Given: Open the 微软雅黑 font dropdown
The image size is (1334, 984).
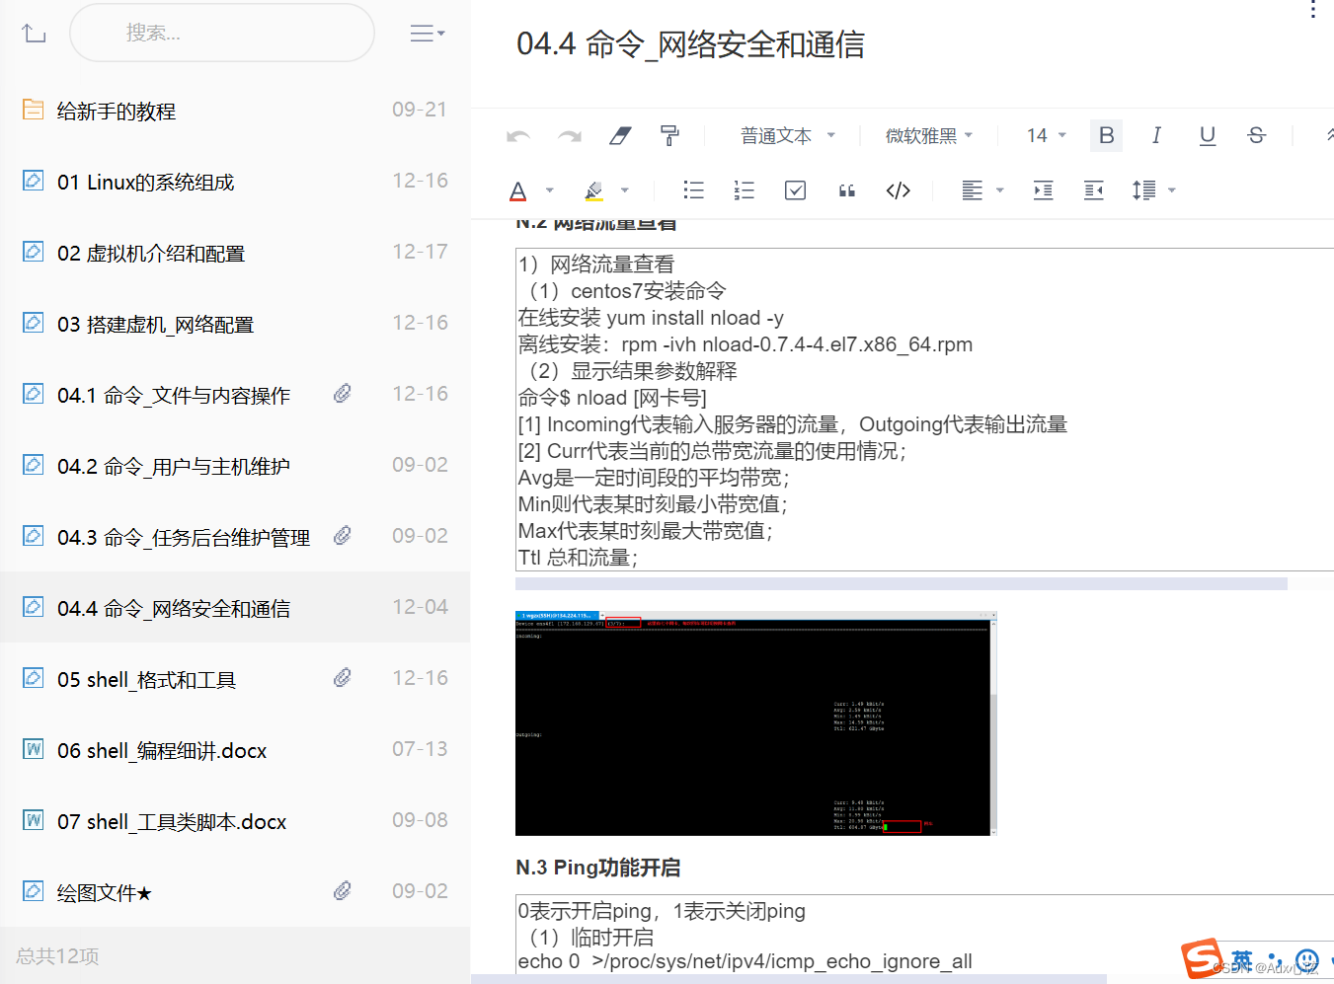Looking at the screenshot, I should click(929, 135).
